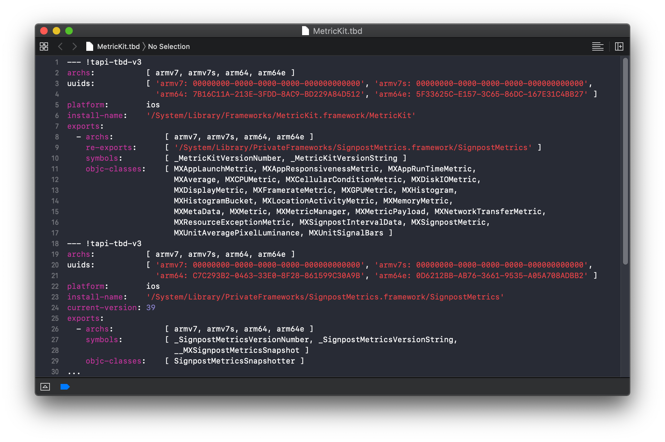Click line number 1 in the gutter
The width and height of the screenshot is (665, 442).
[x=57, y=62]
